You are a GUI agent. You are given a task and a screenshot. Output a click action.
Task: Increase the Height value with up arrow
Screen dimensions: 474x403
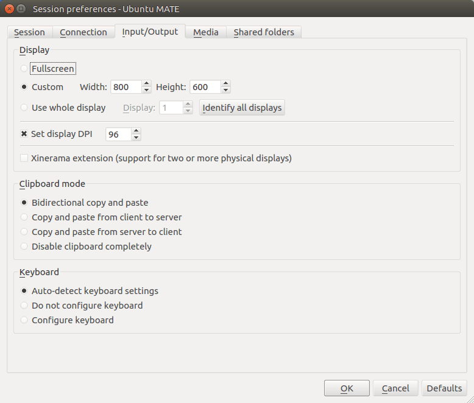point(225,83)
